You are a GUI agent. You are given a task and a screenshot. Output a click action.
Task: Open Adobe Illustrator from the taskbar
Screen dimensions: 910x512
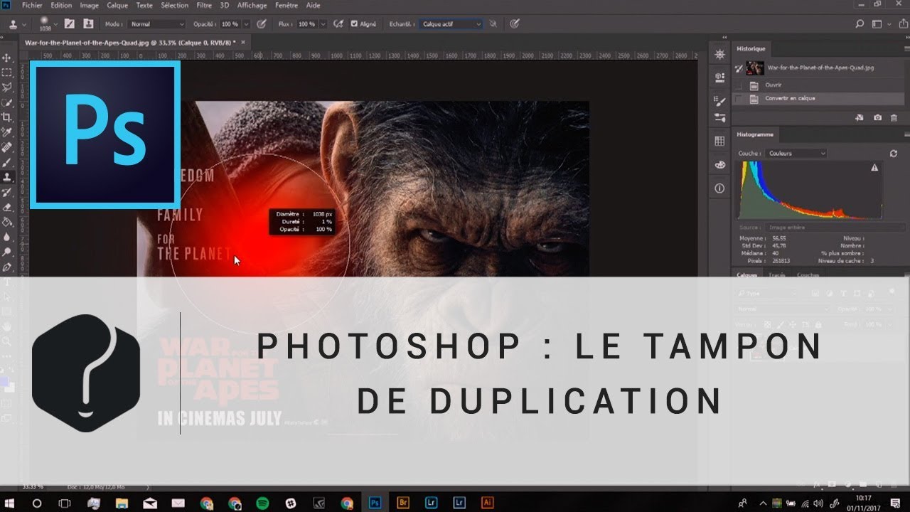(x=487, y=502)
